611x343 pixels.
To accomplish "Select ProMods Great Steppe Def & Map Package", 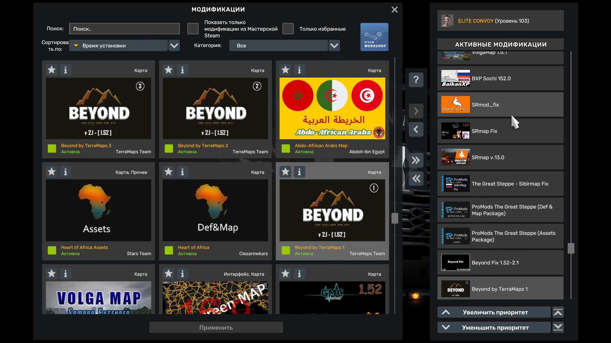I will [500, 210].
